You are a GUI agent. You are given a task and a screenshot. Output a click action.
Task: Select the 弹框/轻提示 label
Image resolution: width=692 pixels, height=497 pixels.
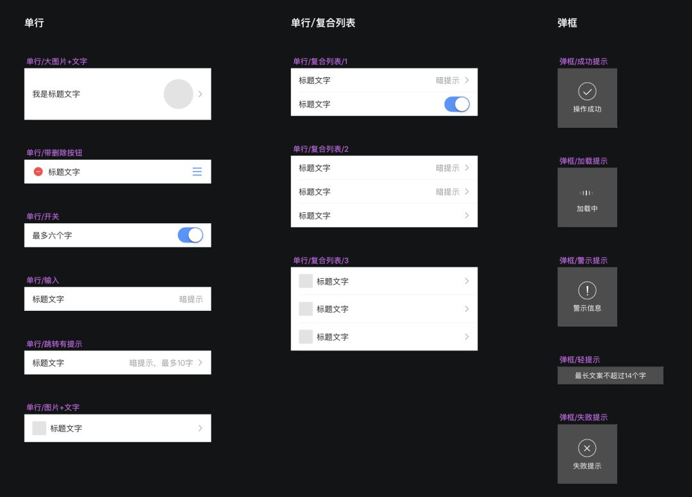tap(579, 359)
